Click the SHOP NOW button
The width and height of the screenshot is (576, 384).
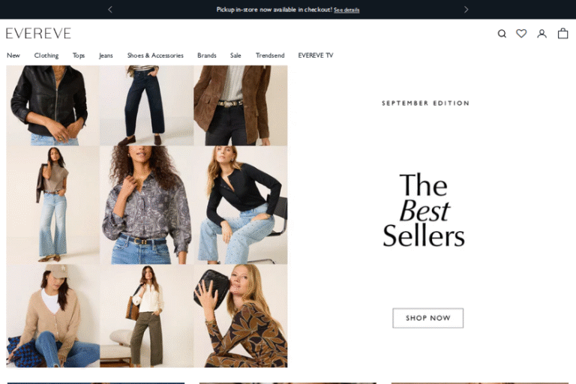tap(428, 318)
